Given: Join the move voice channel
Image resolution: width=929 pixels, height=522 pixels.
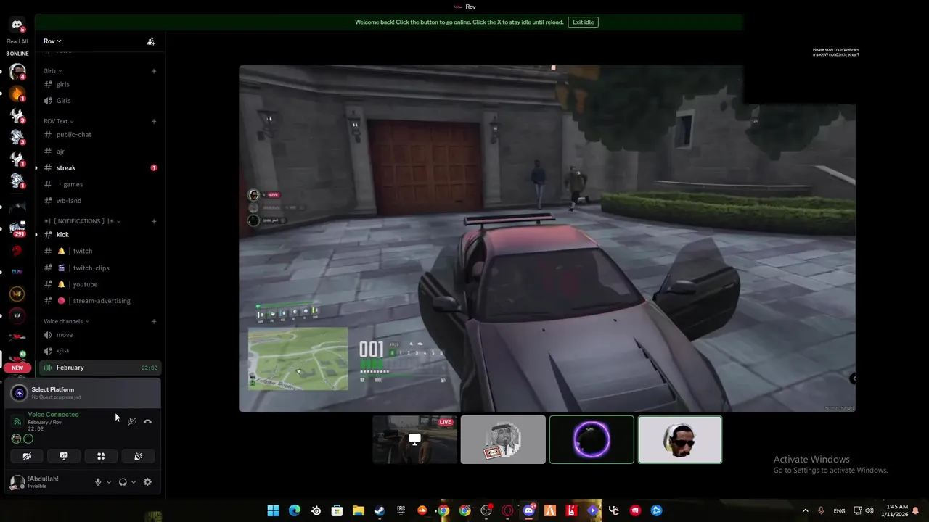Looking at the screenshot, I should point(100,335).
